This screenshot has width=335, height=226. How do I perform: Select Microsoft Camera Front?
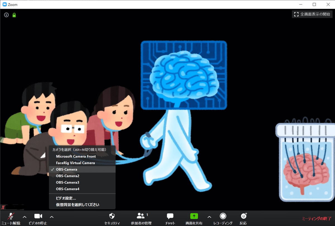82,156
